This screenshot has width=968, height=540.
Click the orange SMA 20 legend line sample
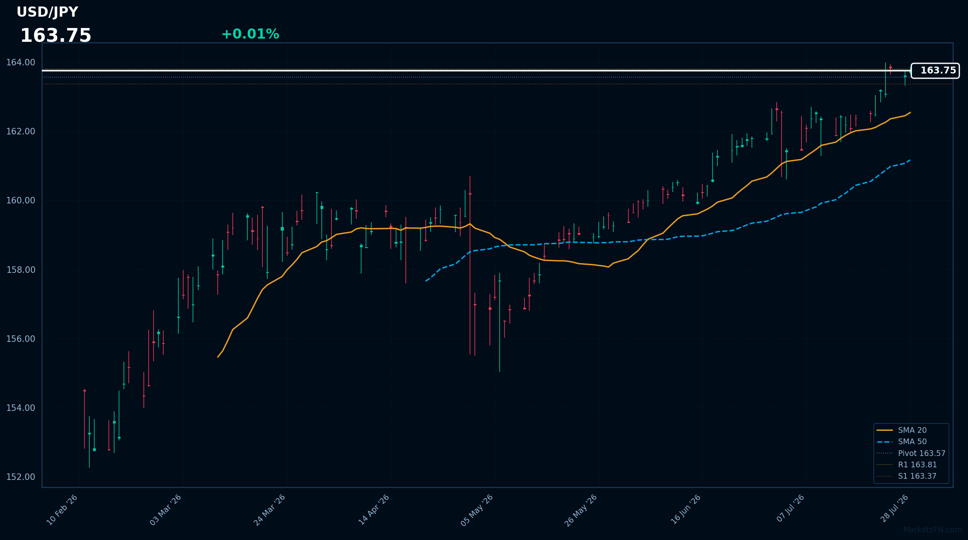coord(885,430)
